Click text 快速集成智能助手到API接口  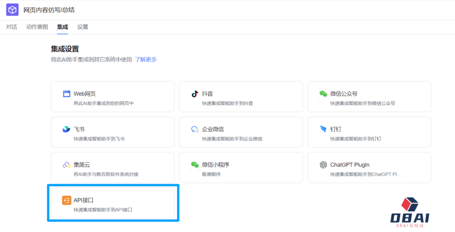coord(103,209)
